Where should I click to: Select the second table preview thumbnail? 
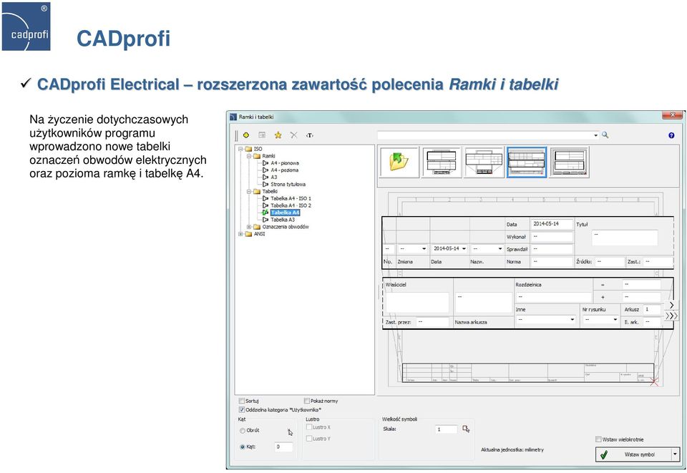(442, 162)
